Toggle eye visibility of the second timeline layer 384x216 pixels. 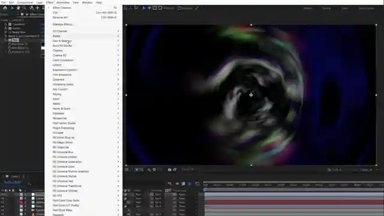click(x=2, y=199)
